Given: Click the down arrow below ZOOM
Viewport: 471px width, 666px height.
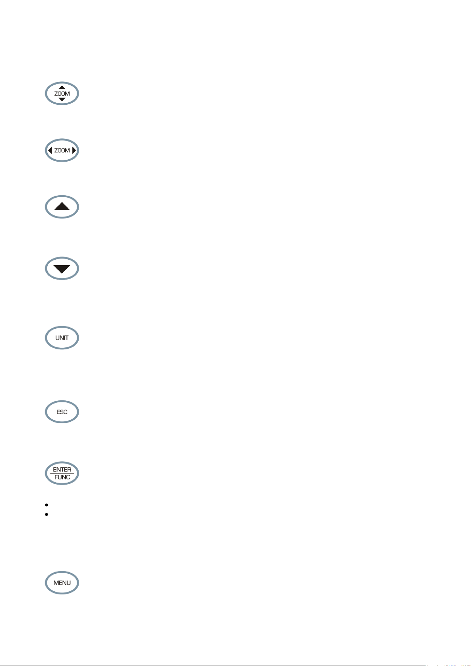Looking at the screenshot, I should [x=62, y=100].
